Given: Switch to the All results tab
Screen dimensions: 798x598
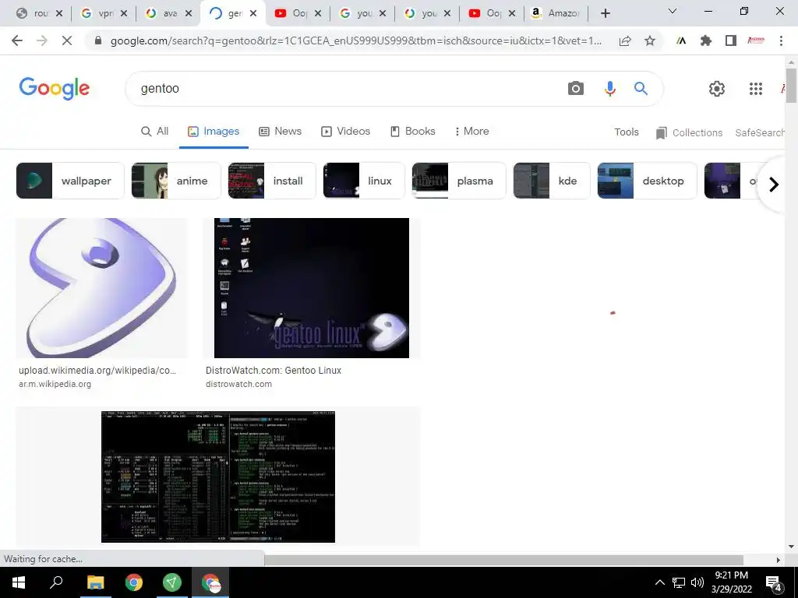Looking at the screenshot, I should point(155,131).
